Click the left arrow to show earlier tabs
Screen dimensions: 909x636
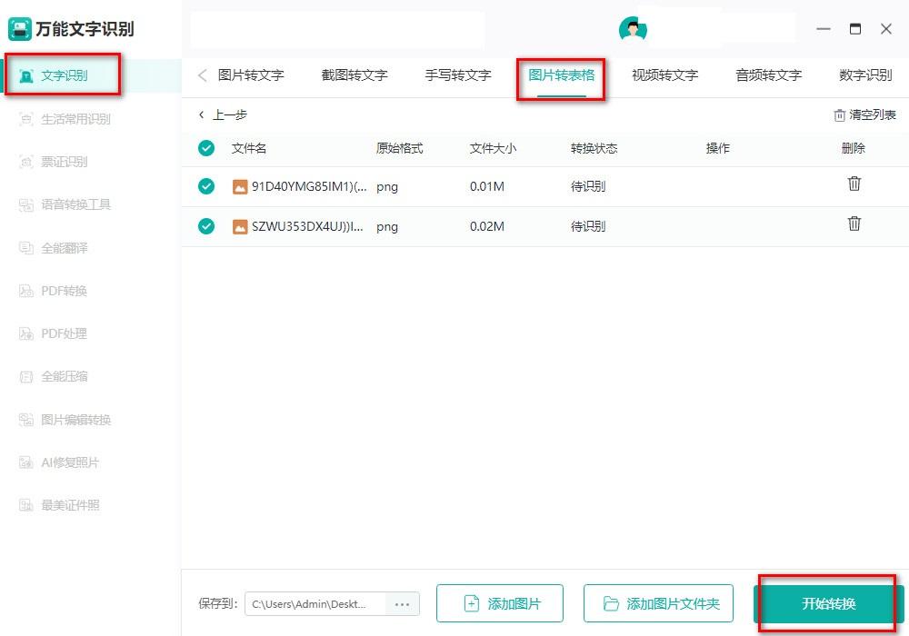[203, 75]
